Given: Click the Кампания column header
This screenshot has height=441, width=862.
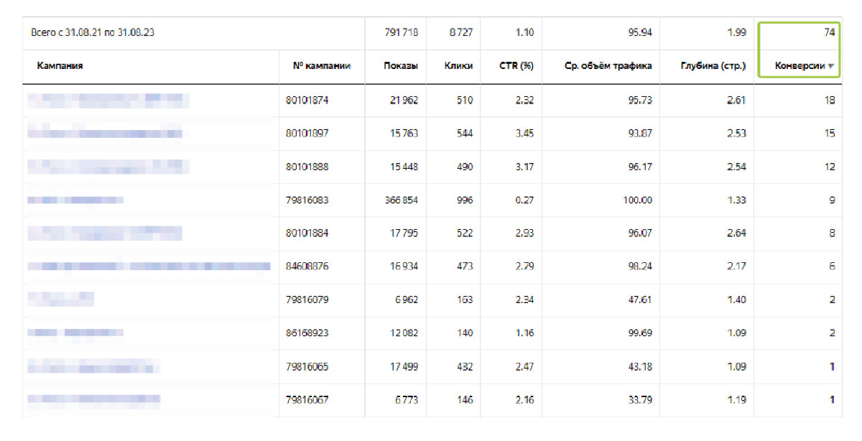Looking at the screenshot, I should point(60,66).
